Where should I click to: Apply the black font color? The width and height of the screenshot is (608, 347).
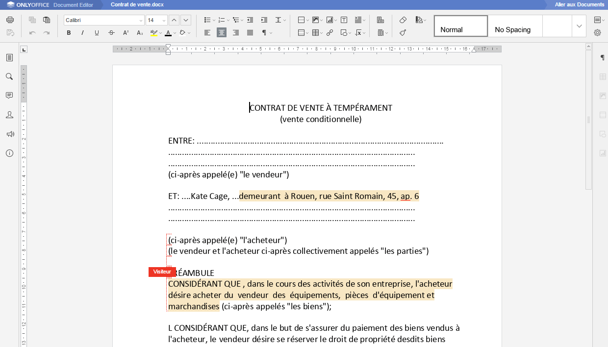pos(168,33)
